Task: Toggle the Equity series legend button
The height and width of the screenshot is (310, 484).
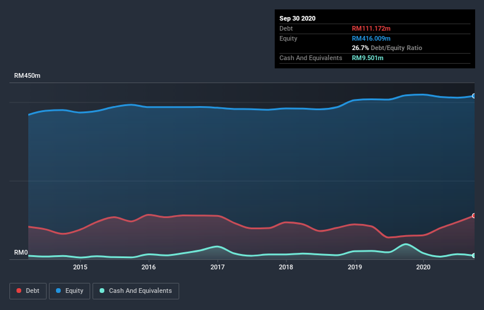Action: [x=70, y=291]
